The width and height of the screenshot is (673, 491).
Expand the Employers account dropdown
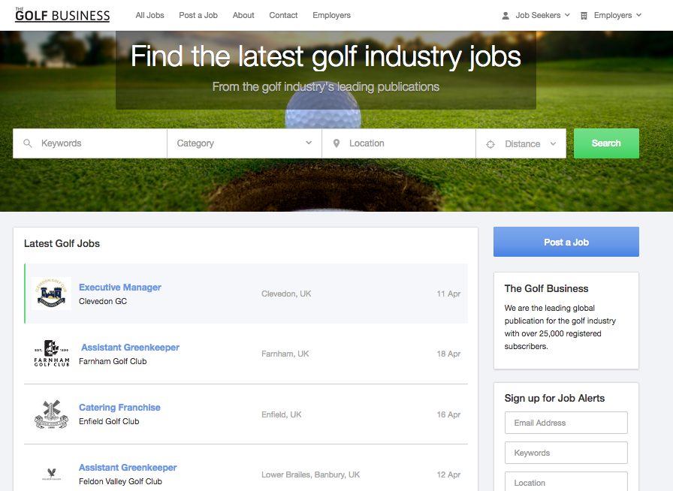(x=639, y=15)
